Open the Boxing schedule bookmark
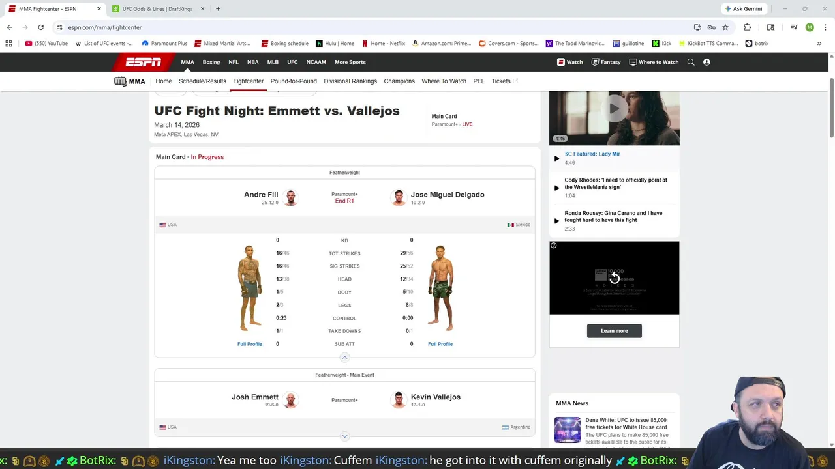The width and height of the screenshot is (835, 469). click(284, 43)
